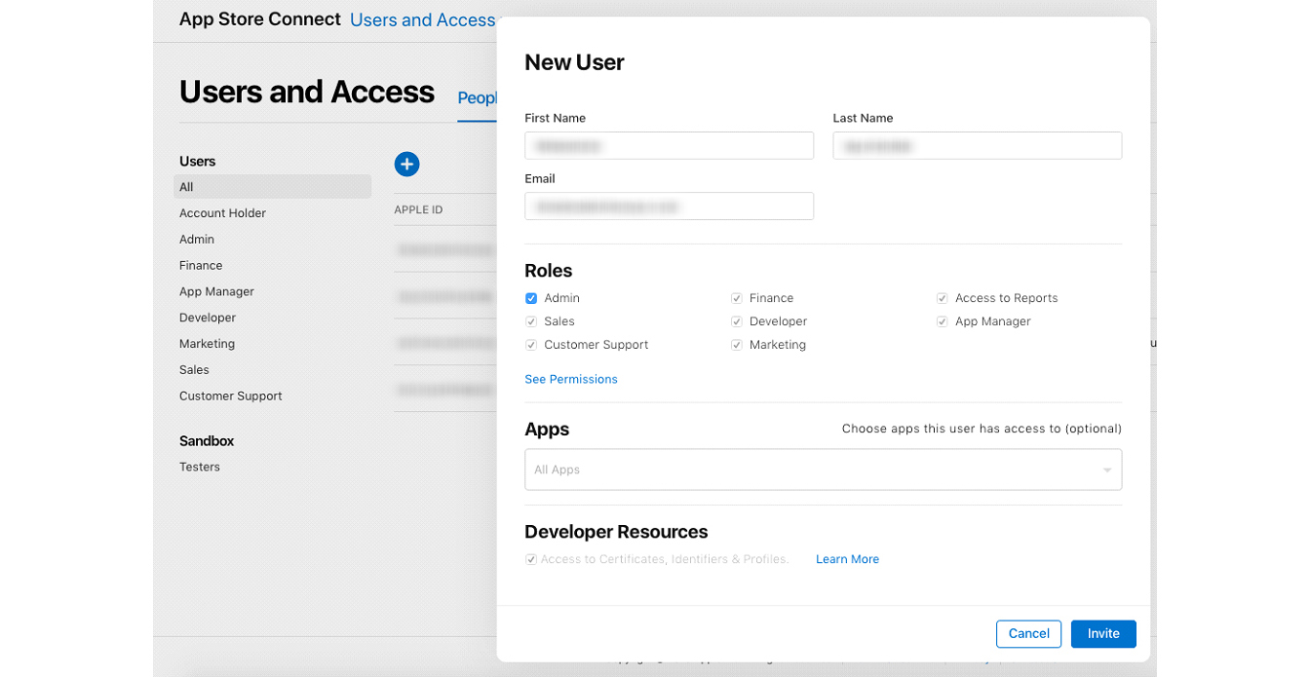The height and width of the screenshot is (677, 1310).
Task: Click the App Store Connect title
Action: [x=260, y=19]
